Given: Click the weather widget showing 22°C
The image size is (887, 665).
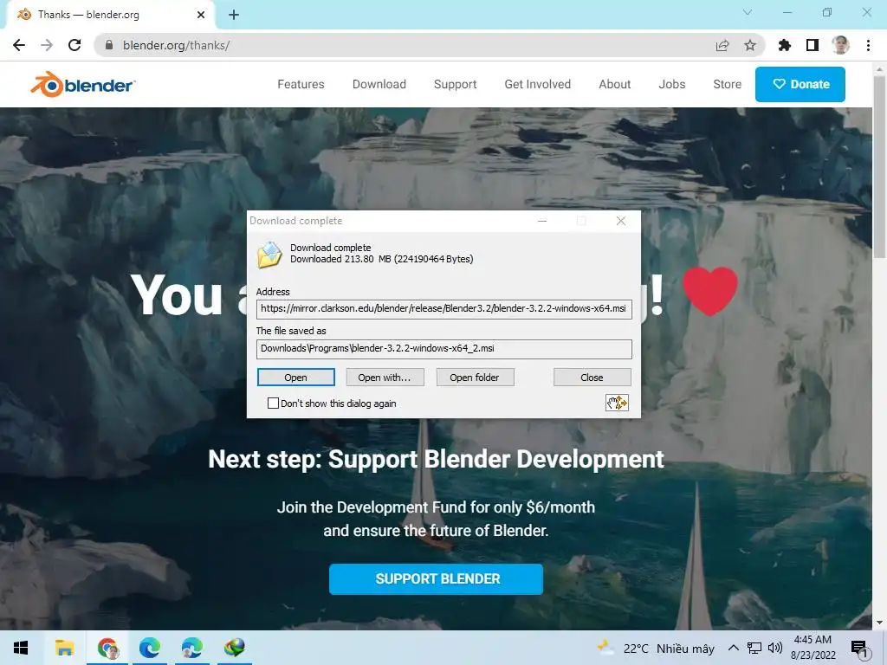Looking at the screenshot, I should click(x=656, y=648).
